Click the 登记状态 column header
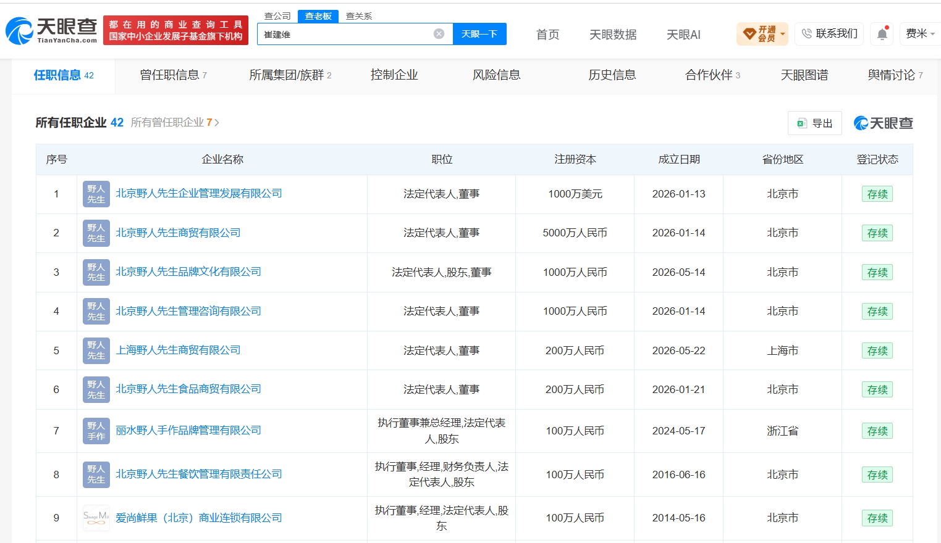The width and height of the screenshot is (941, 543). 877,159
